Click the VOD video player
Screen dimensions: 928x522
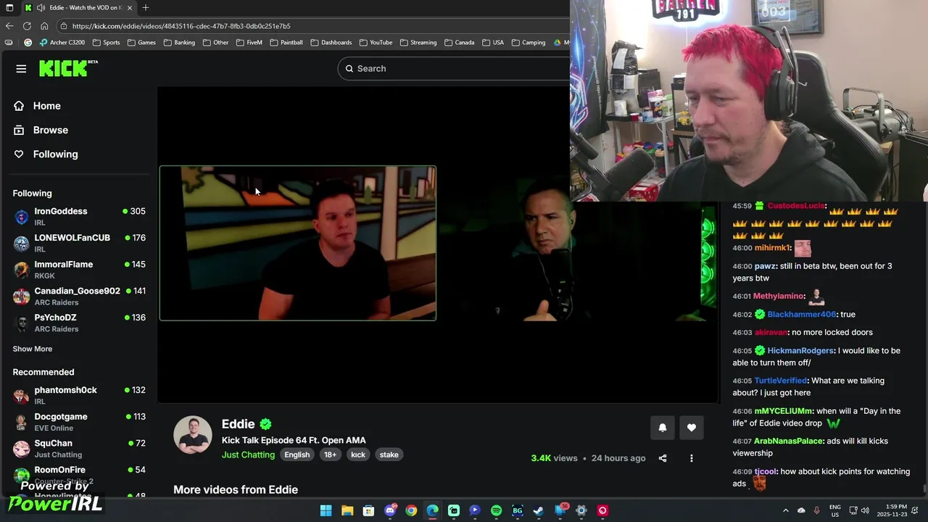438,244
